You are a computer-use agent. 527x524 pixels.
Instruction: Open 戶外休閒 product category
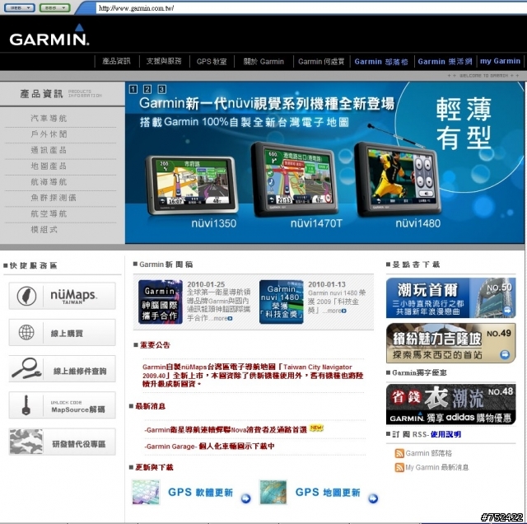(49, 134)
